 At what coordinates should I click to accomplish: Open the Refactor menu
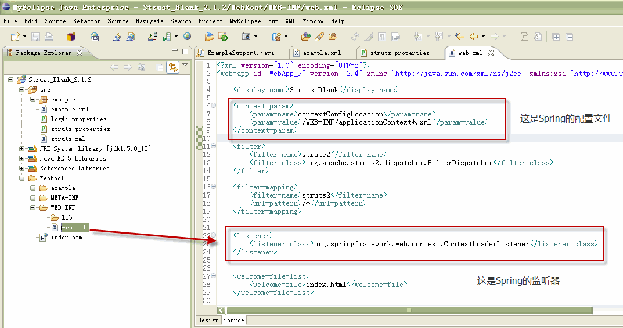coord(86,21)
